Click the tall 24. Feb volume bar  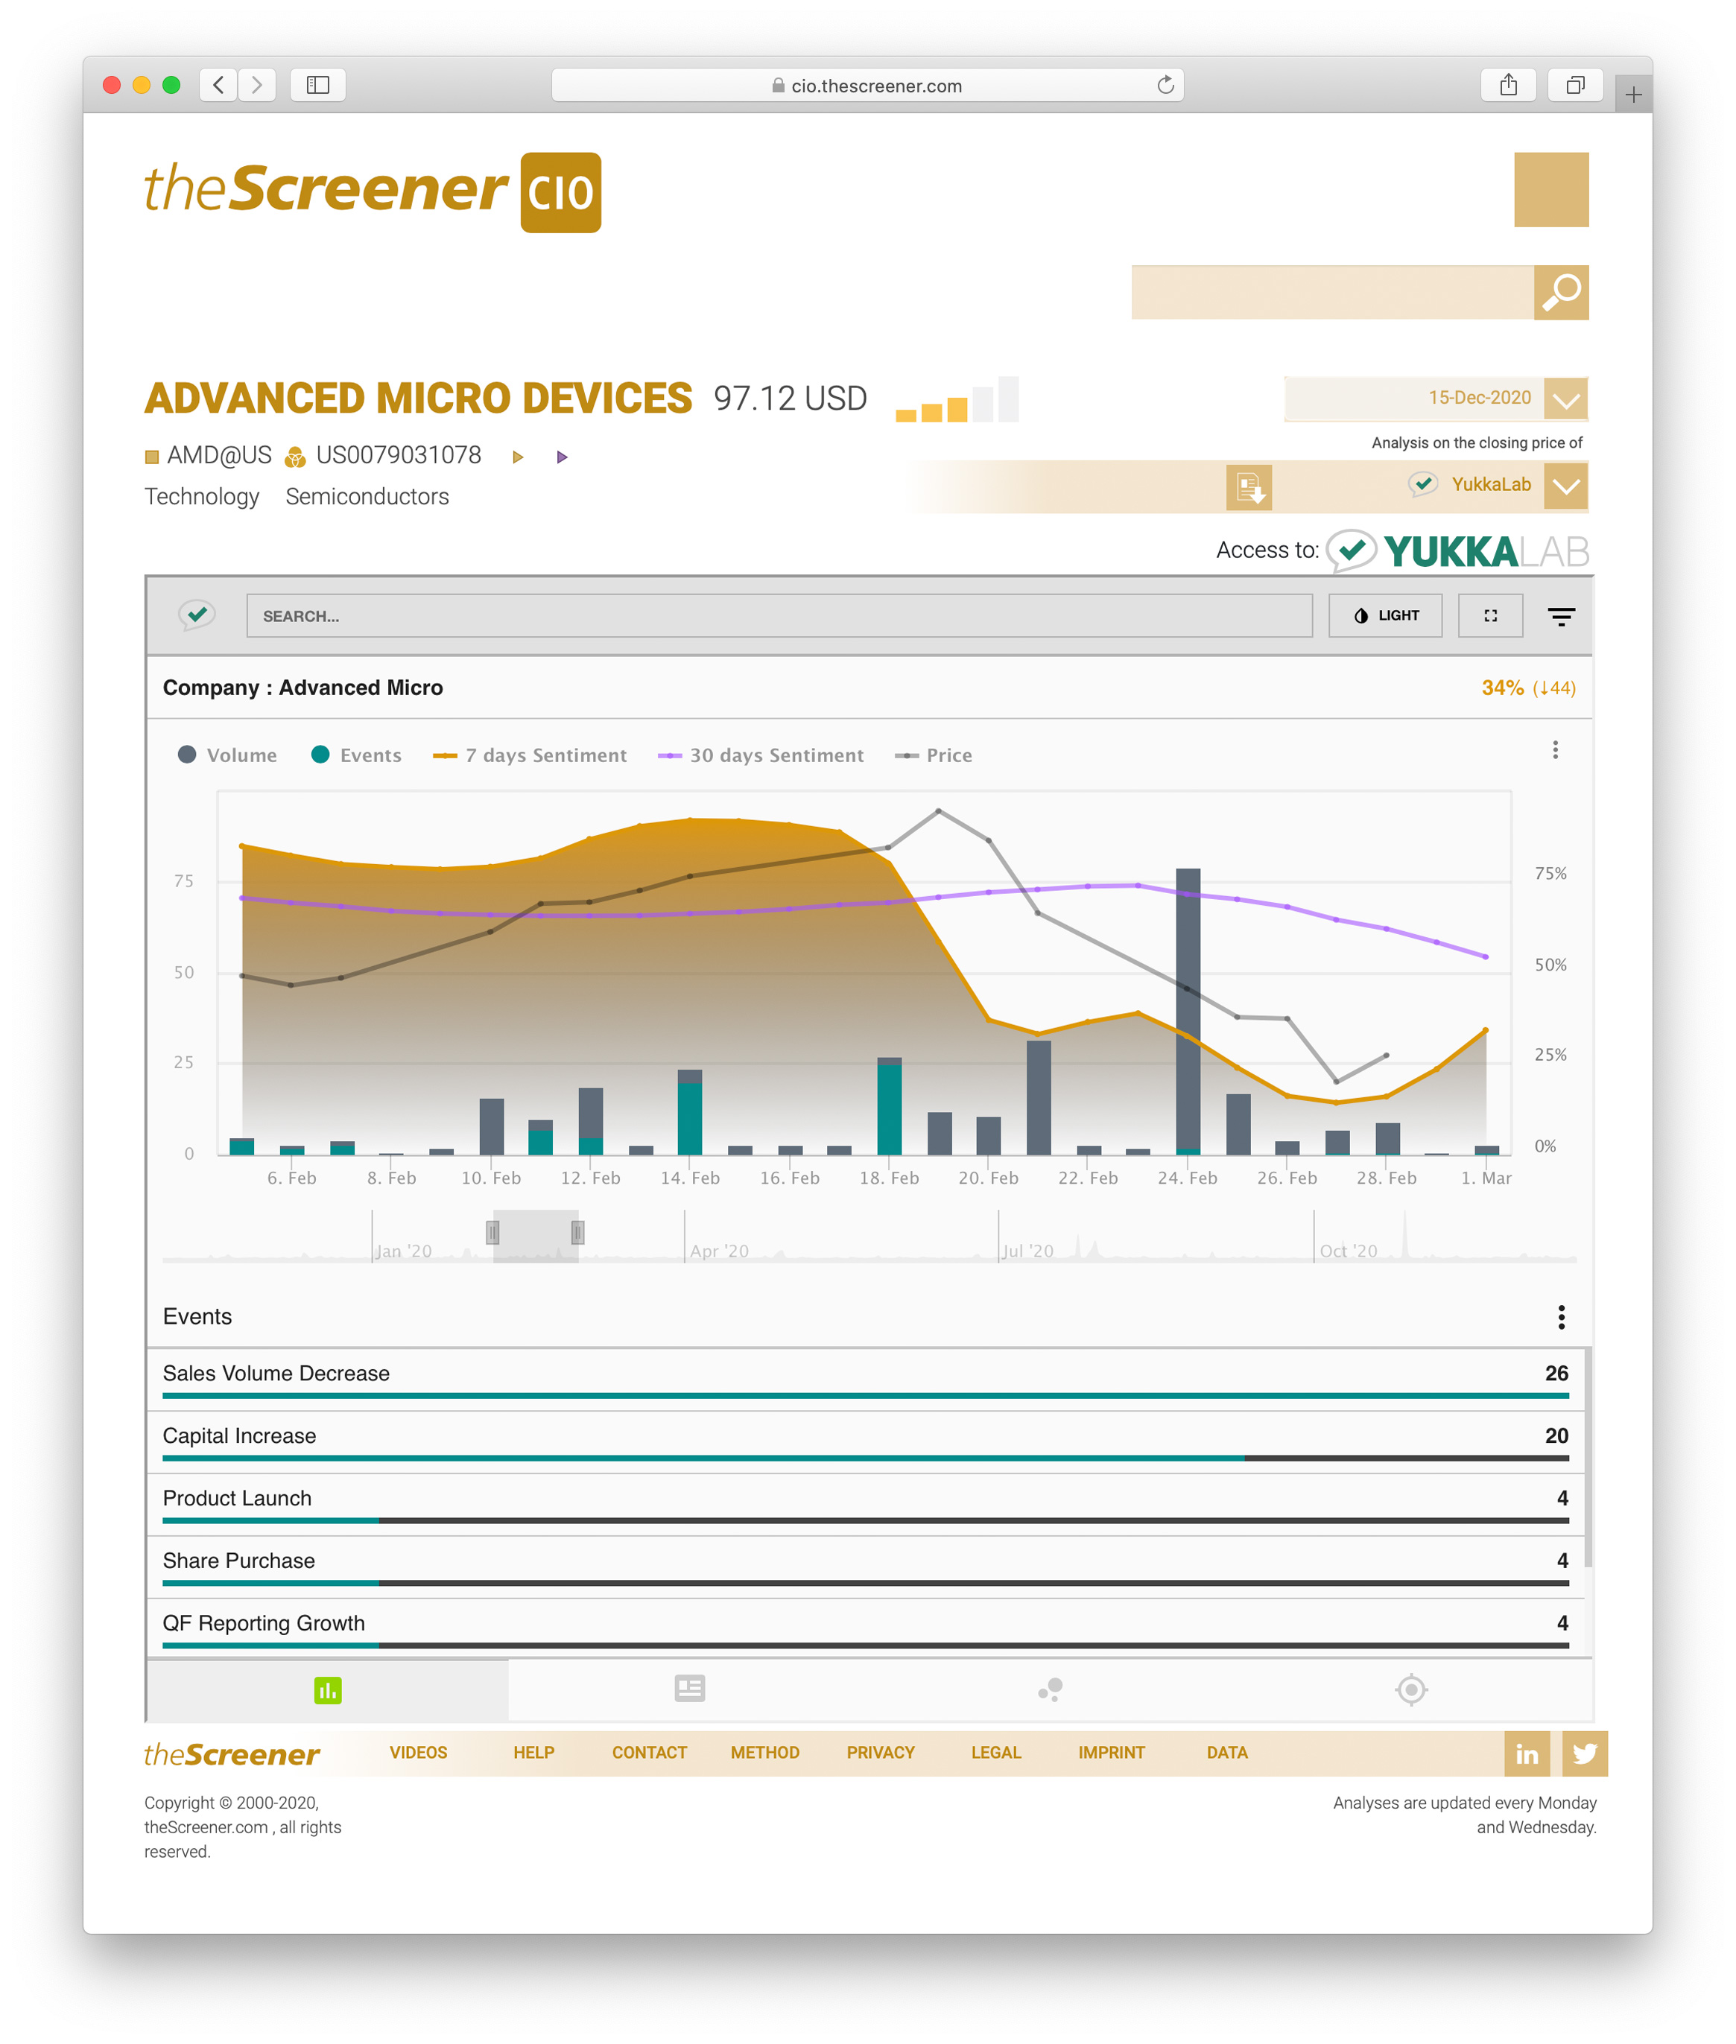pyautogui.click(x=1188, y=1010)
